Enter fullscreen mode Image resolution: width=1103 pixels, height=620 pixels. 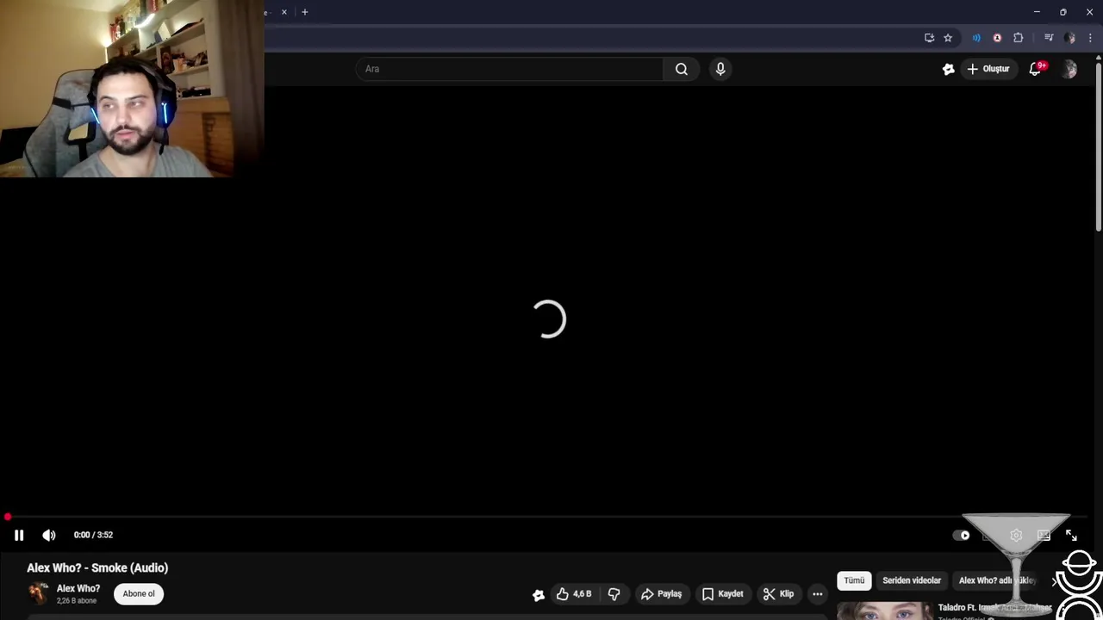click(x=1071, y=535)
